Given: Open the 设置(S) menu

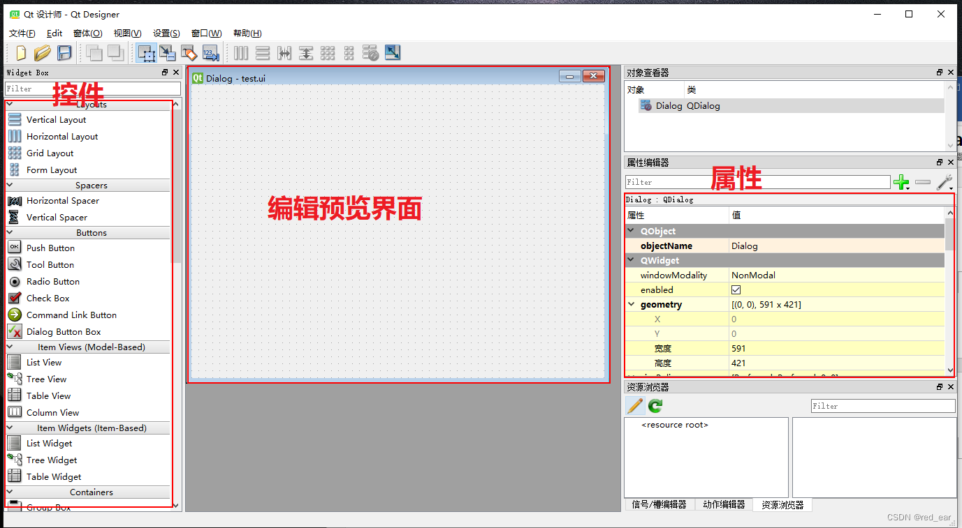Looking at the screenshot, I should 166,33.
